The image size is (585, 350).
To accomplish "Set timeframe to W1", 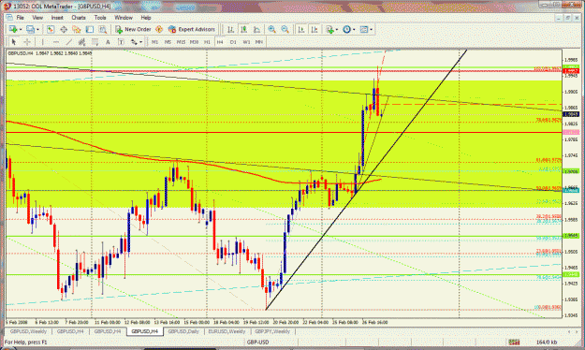I will coord(246,42).
